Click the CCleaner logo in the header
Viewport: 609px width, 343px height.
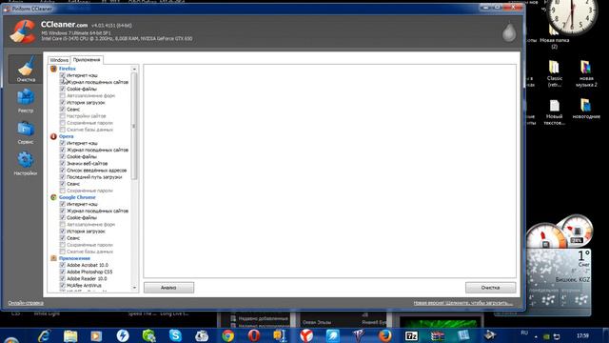[x=23, y=31]
